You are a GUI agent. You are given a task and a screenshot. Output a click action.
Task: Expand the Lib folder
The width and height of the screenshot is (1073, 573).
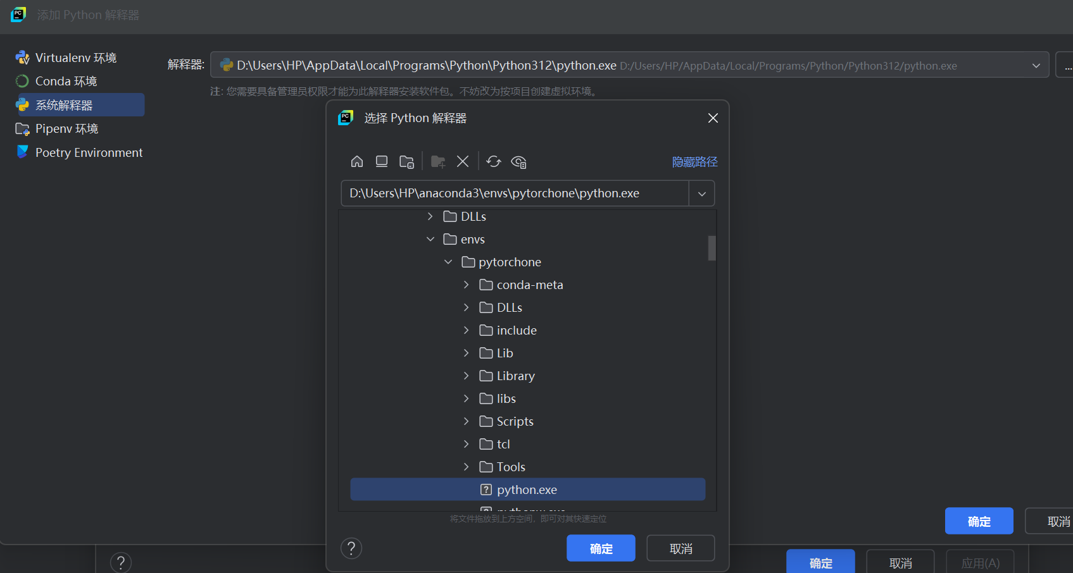tap(467, 353)
